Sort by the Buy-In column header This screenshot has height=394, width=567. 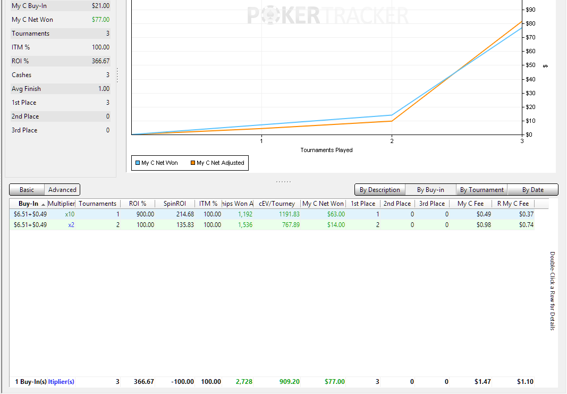28,204
